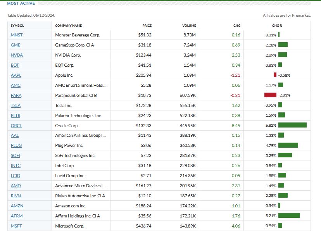This screenshot has height=231, width=321.
Task: Click the CHG % column header
Action: click(x=277, y=26)
